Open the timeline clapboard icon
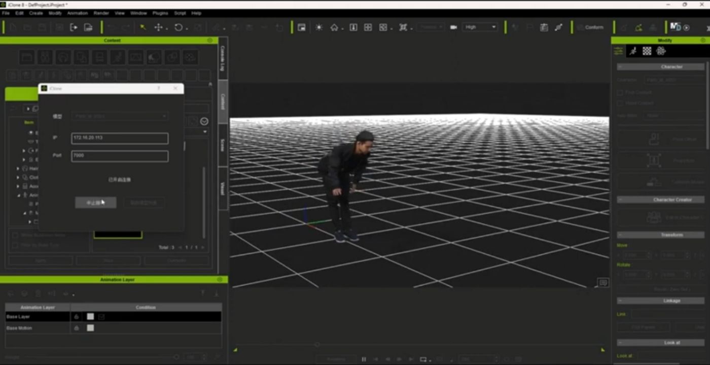Screen dimensions: 710x365 (x=544, y=27)
